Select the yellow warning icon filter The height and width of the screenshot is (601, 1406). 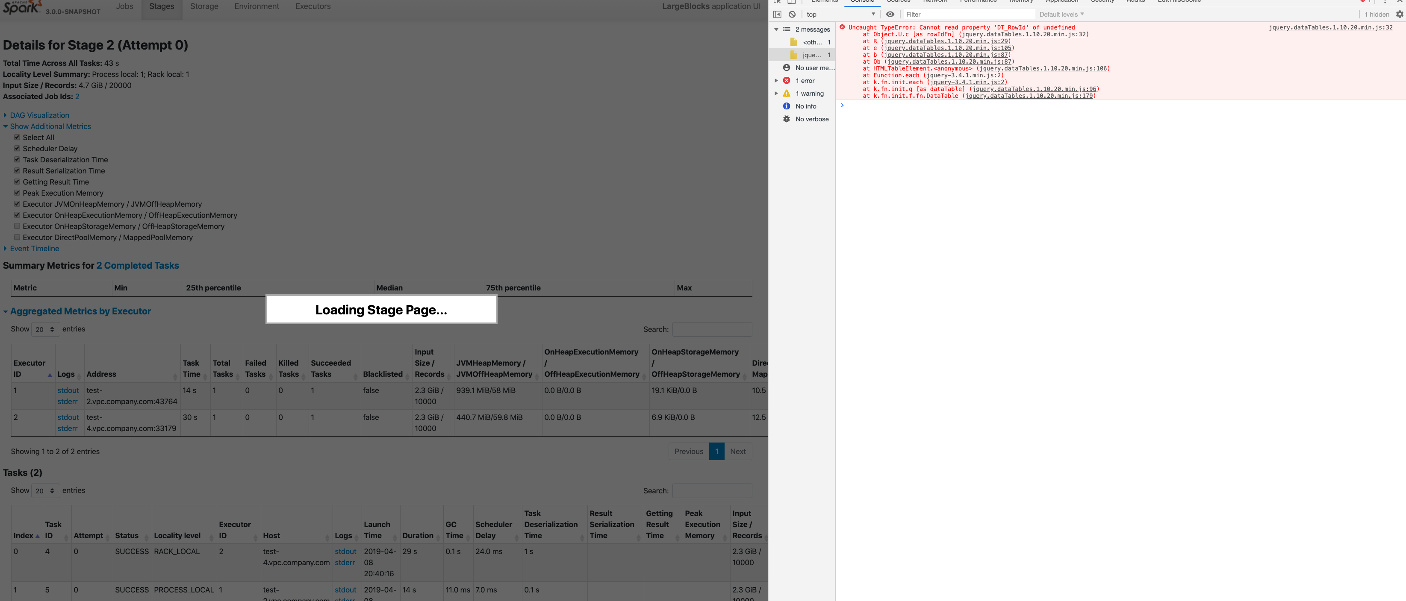[787, 94]
